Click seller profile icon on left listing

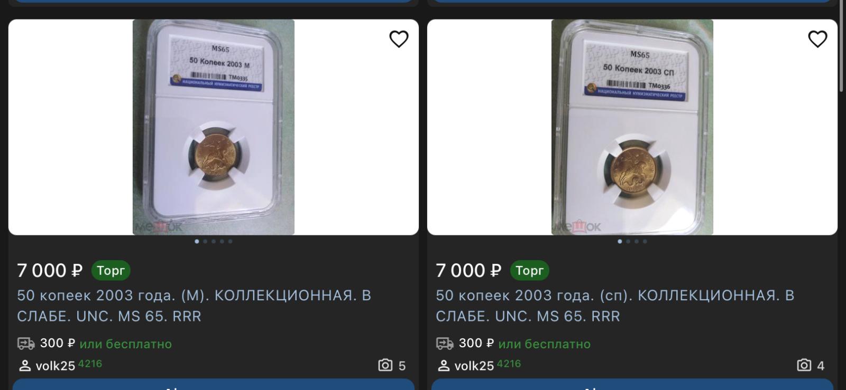(x=25, y=365)
